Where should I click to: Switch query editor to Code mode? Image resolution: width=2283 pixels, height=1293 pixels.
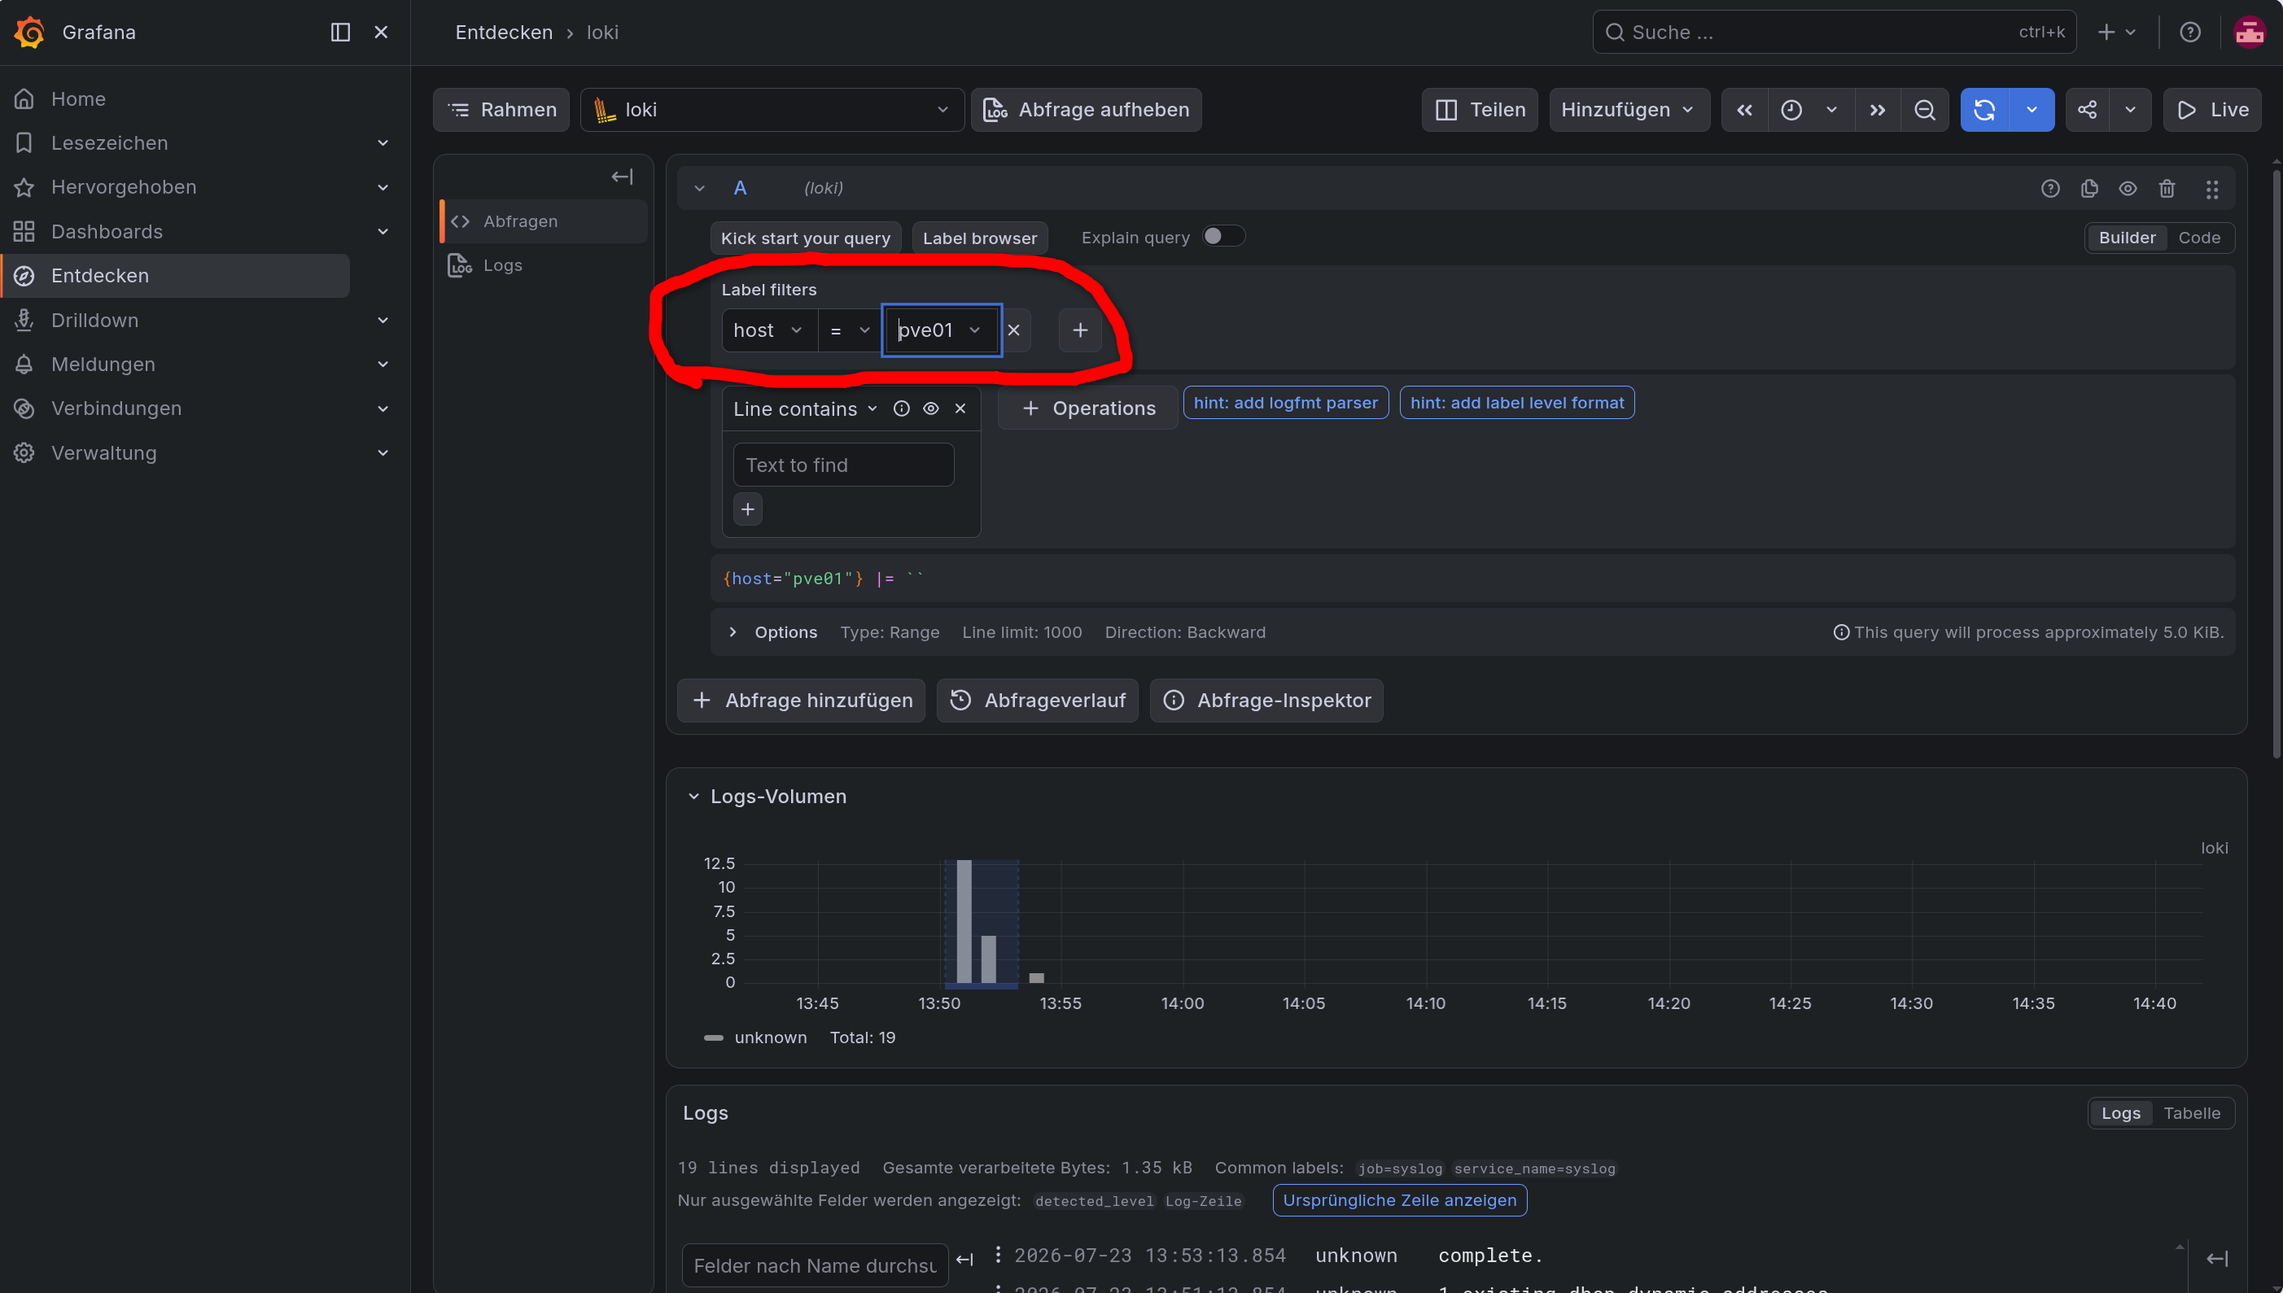click(2198, 238)
